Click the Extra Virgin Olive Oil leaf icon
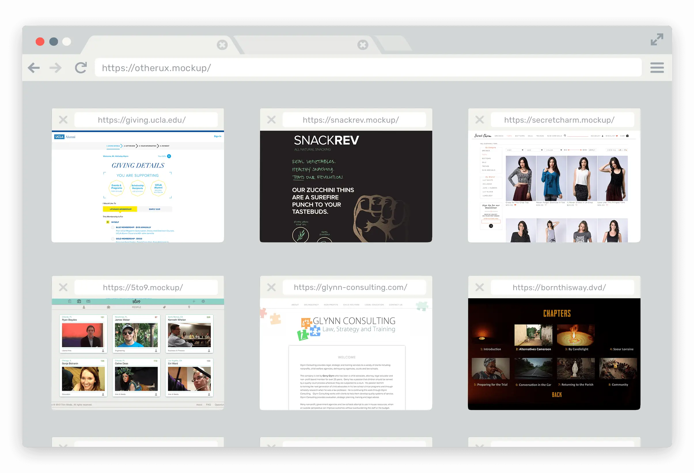 pos(300,235)
